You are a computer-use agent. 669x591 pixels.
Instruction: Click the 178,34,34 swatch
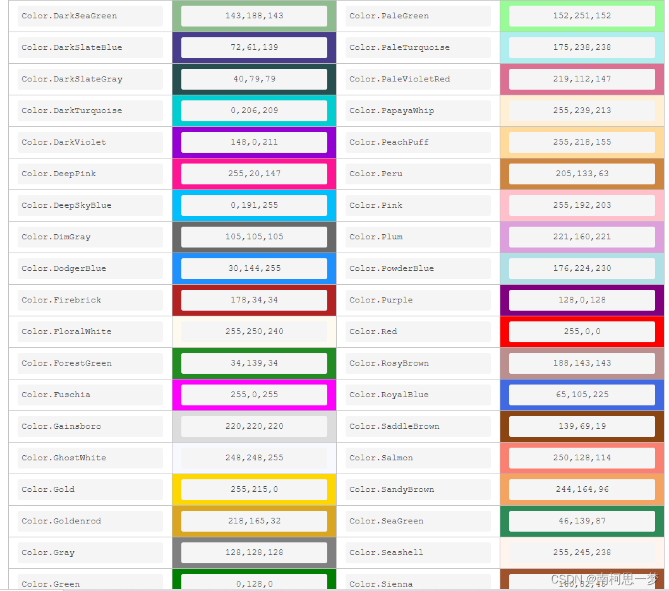[255, 300]
